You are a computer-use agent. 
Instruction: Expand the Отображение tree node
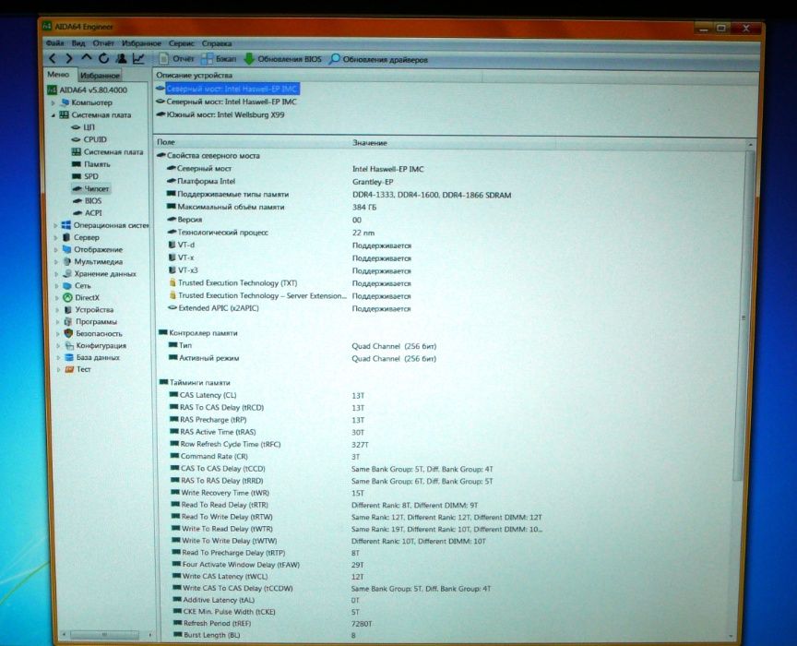pyautogui.click(x=56, y=250)
